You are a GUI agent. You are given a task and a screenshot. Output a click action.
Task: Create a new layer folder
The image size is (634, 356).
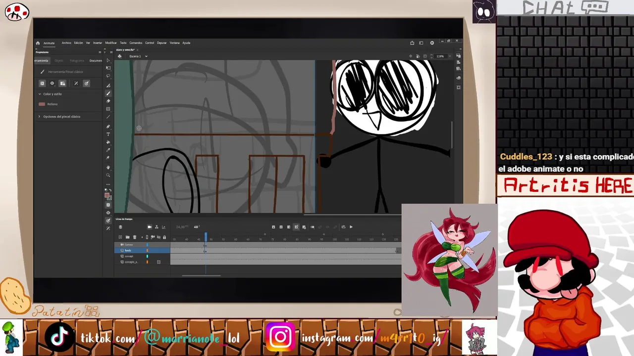pos(127,237)
